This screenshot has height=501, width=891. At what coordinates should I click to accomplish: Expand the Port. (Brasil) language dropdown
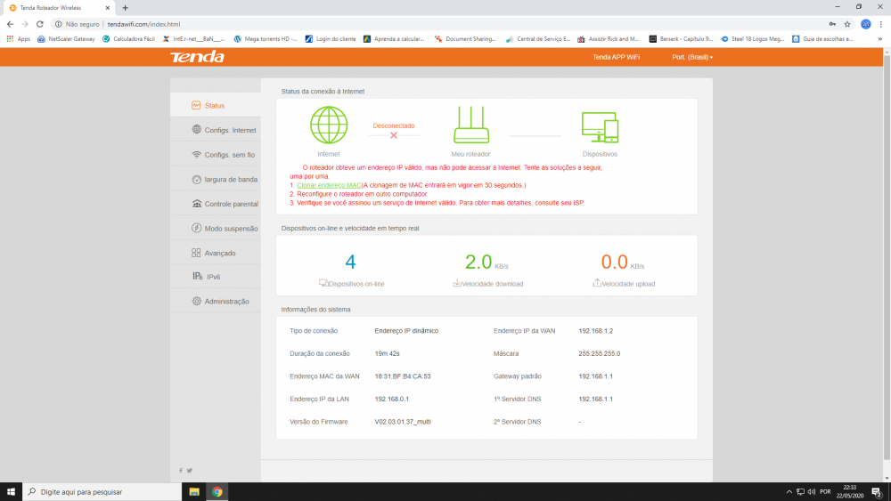point(692,57)
